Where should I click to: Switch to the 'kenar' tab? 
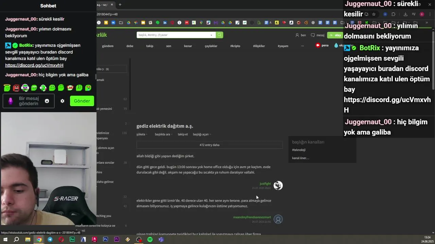(x=188, y=46)
